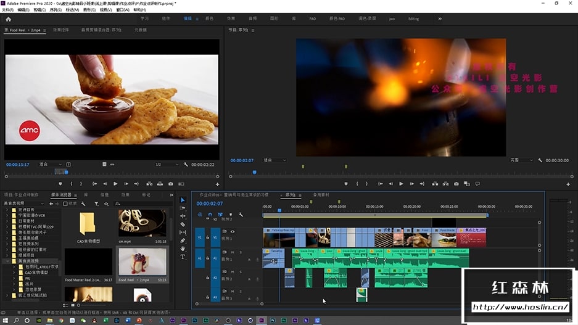The width and height of the screenshot is (578, 325).
Task: Solo audio track A1
Action: coord(241,252)
